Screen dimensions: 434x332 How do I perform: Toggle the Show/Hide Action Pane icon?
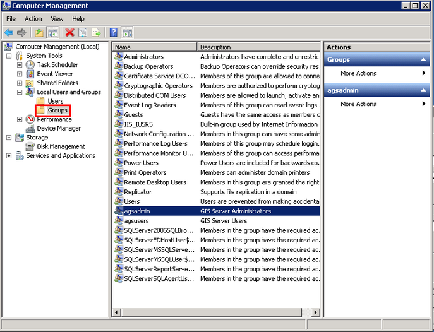pos(128,33)
